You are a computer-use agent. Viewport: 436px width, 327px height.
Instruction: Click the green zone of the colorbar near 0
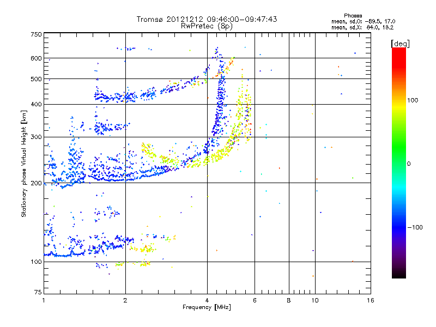pyautogui.click(x=399, y=159)
